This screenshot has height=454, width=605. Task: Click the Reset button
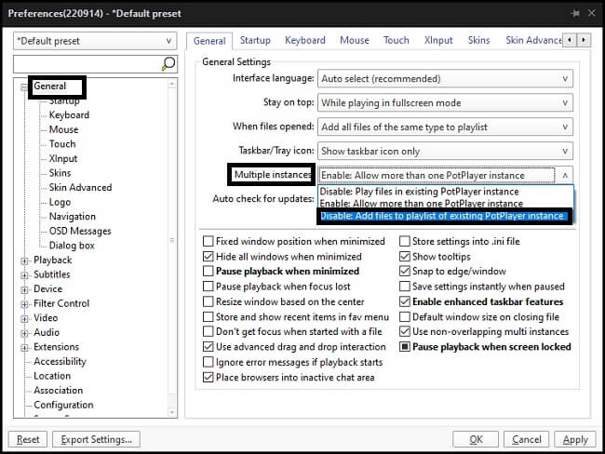[28, 440]
